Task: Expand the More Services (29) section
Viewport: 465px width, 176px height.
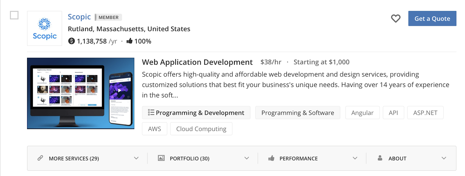Action: (136, 158)
